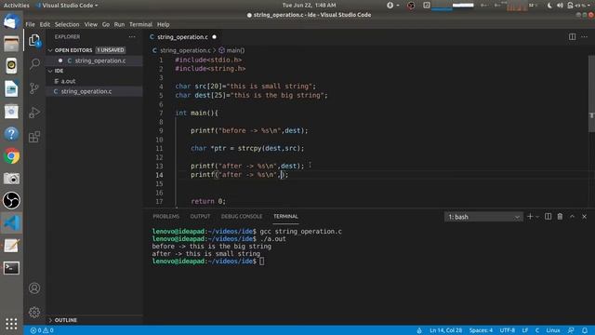
Task: Open the Go menu
Action: pos(105,24)
